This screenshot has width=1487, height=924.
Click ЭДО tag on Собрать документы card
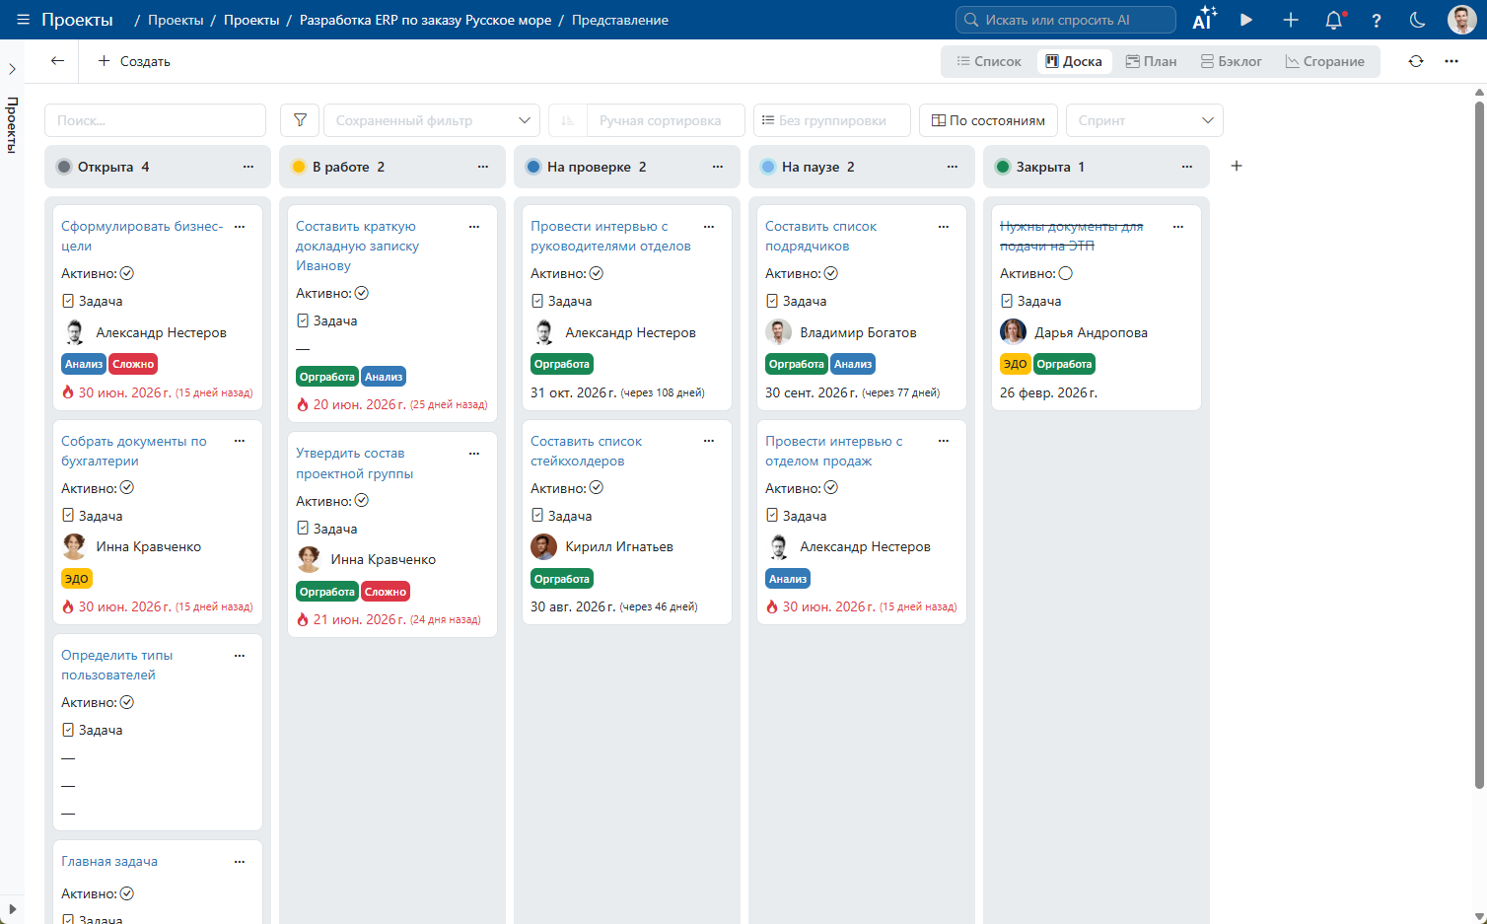[77, 579]
